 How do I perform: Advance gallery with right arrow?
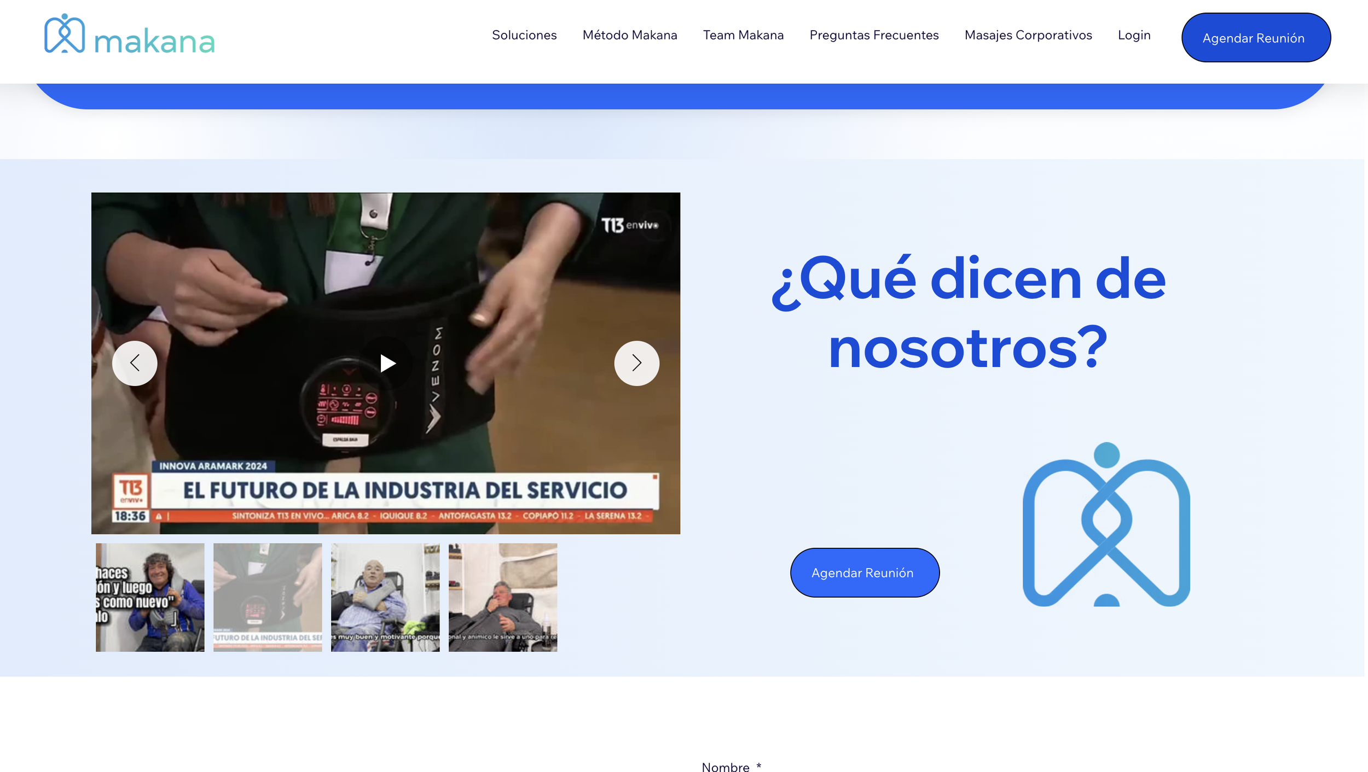636,363
